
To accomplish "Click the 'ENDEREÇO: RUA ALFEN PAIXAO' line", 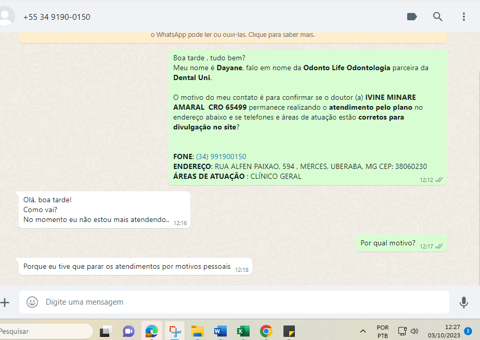I will point(300,166).
